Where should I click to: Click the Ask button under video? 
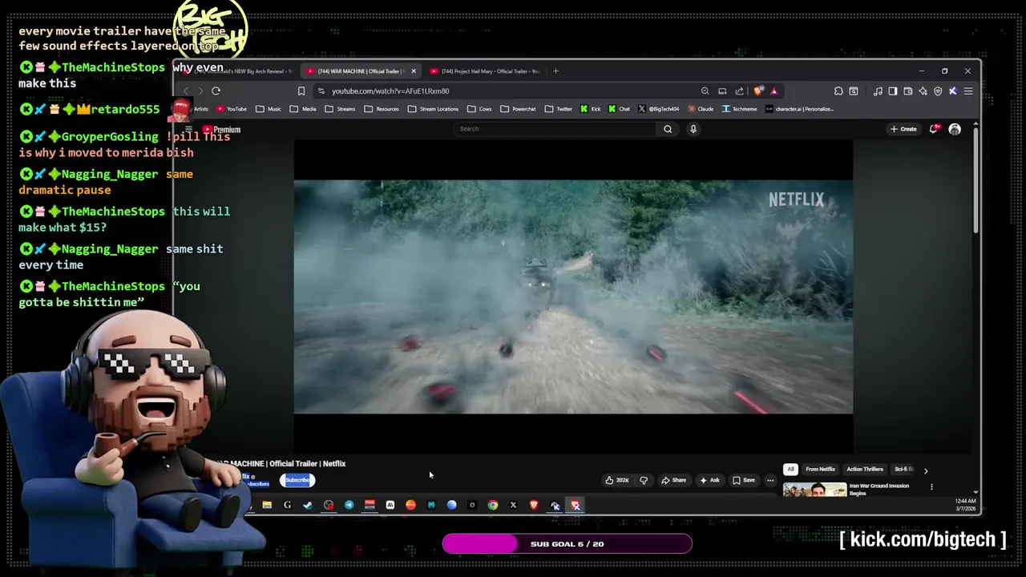point(709,480)
